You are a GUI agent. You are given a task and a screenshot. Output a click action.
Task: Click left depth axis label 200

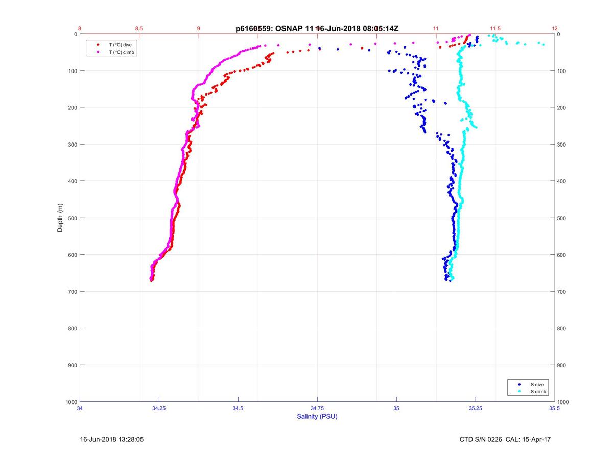[73, 108]
